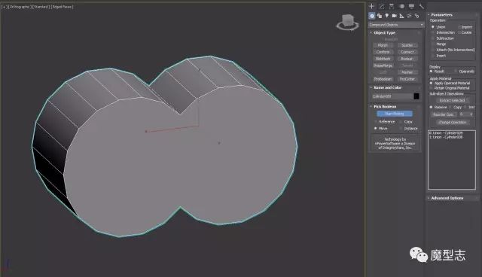This screenshot has width=482, height=277.
Task: Open the Hierarchy panel tab
Action: (392, 6)
